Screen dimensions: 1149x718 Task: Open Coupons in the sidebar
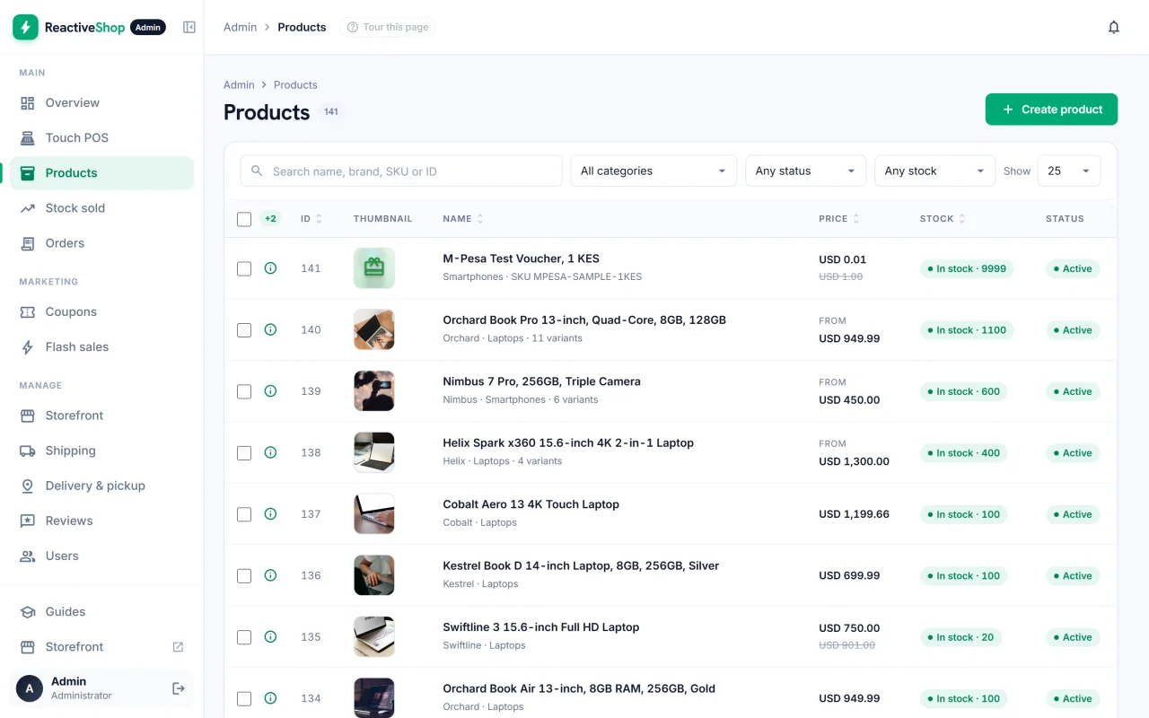(101, 311)
